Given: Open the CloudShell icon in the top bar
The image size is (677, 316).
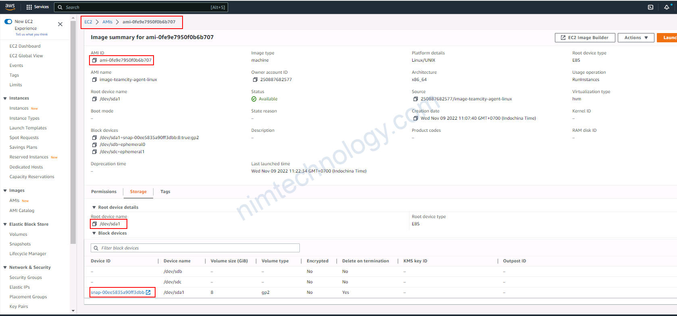Looking at the screenshot, I should pos(650,7).
